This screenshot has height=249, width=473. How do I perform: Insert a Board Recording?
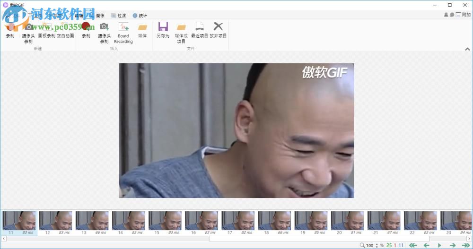pyautogui.click(x=123, y=33)
